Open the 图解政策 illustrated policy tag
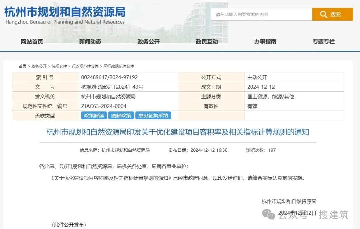Screen dimensions: 360x229 121,115
